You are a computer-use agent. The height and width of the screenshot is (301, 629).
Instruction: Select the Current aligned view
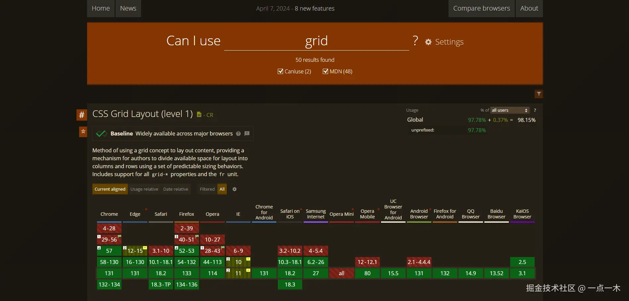tap(110, 189)
